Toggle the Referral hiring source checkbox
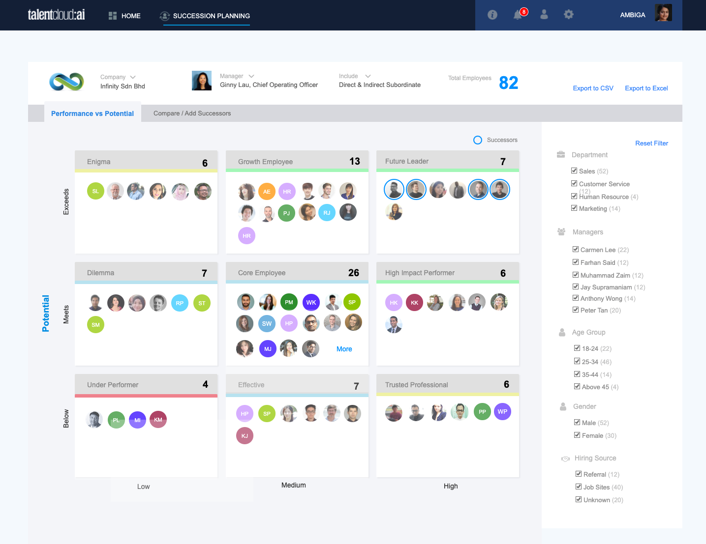706x544 pixels. click(x=579, y=474)
